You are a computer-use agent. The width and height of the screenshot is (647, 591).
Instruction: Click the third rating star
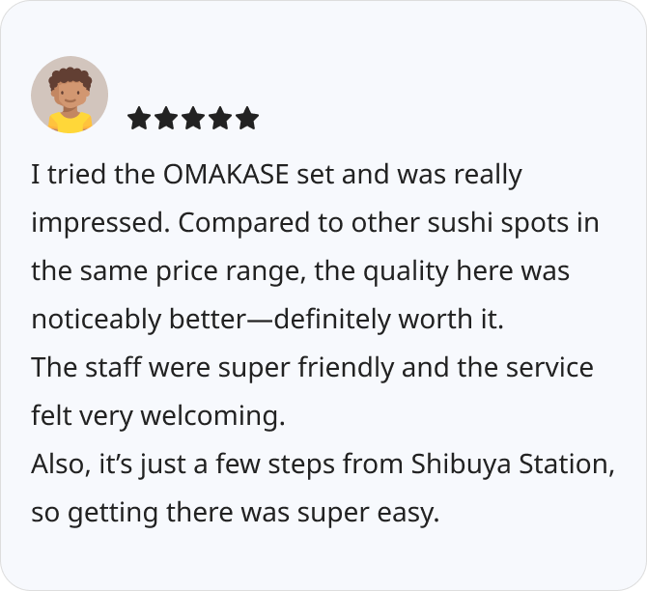[x=193, y=119]
